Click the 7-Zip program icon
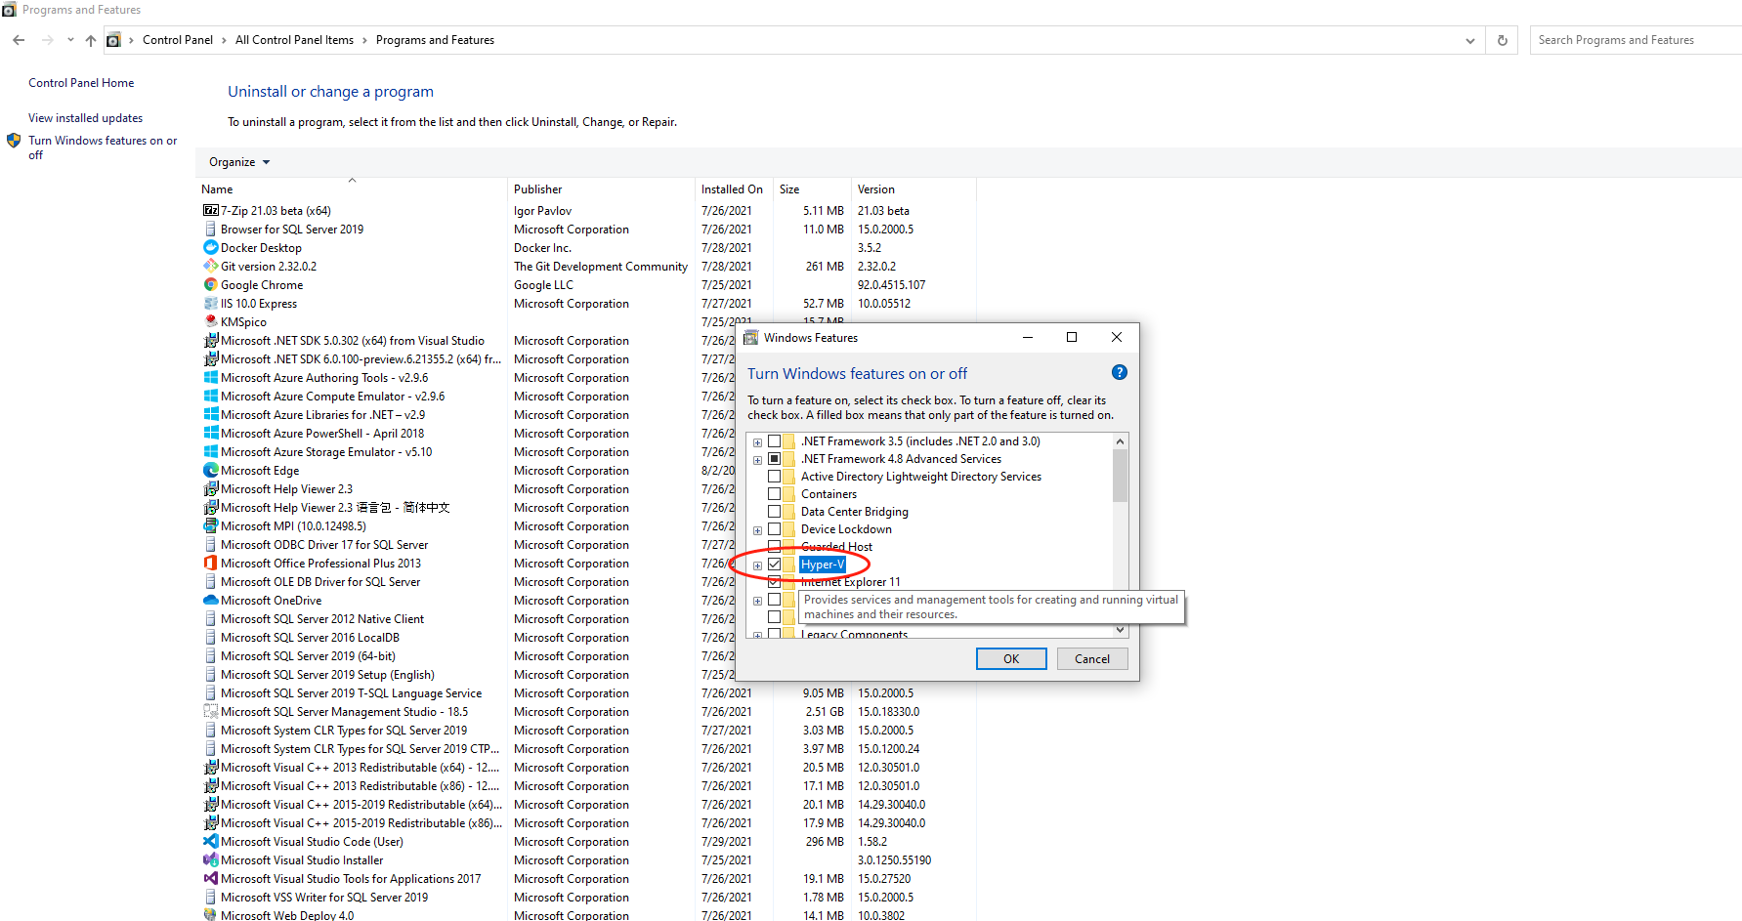 pos(210,210)
